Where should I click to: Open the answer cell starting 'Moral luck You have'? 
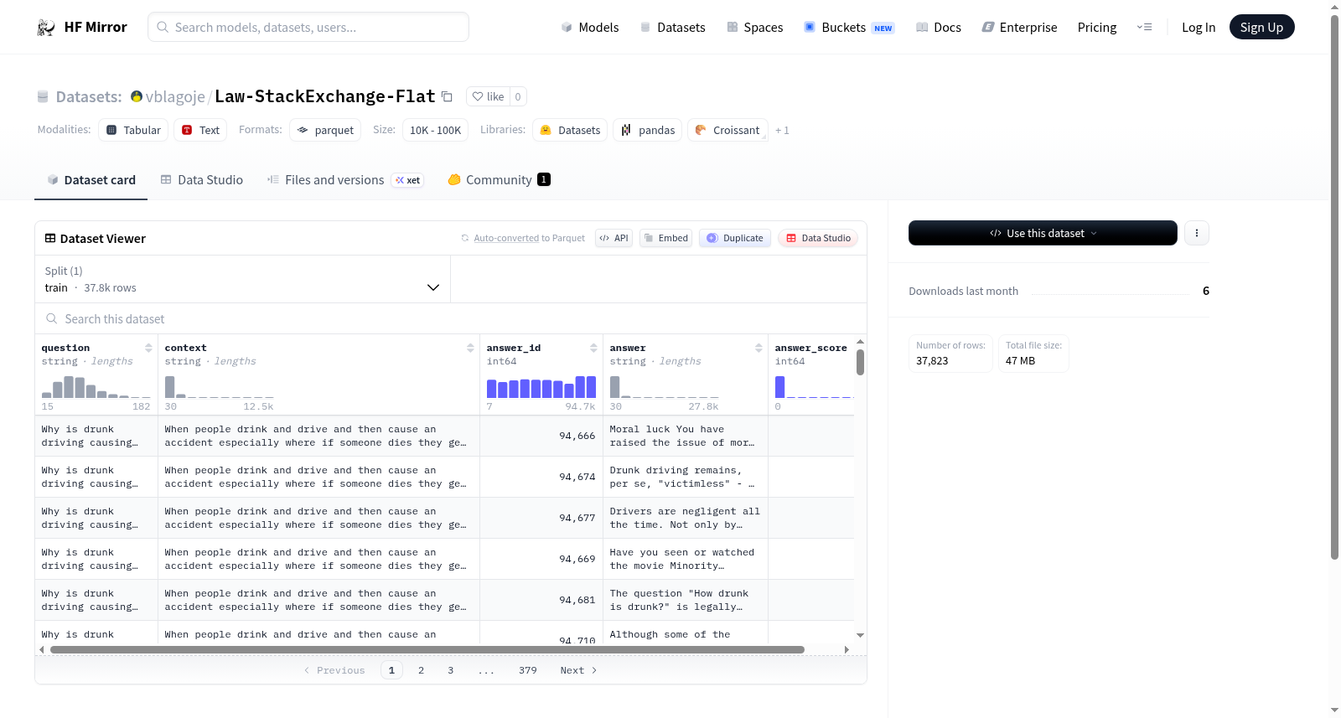[x=686, y=436]
